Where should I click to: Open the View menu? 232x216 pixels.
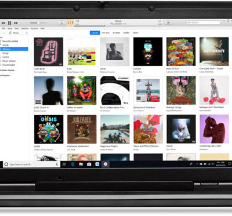coord(16,28)
